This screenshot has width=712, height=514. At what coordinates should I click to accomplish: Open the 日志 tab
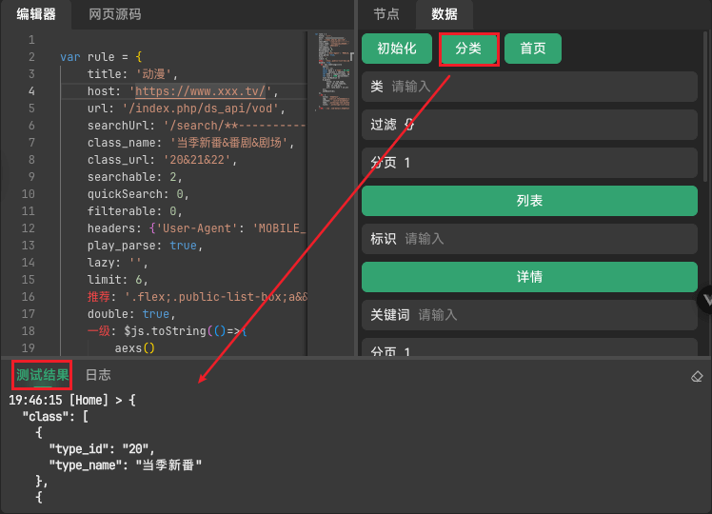click(98, 376)
